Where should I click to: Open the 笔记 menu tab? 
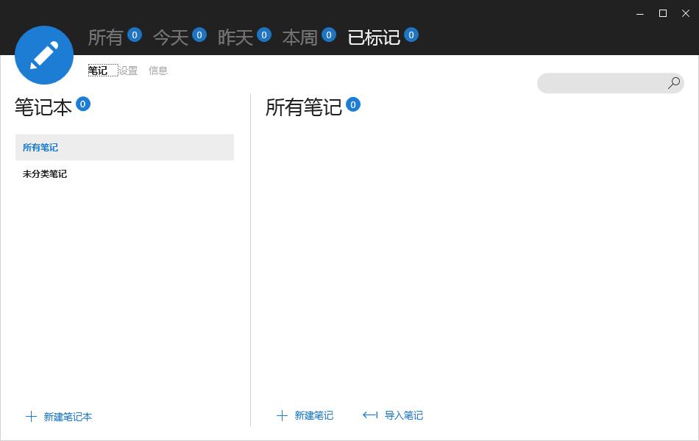click(x=98, y=71)
